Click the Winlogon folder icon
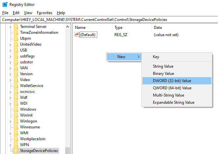 pyautogui.click(x=16, y=121)
